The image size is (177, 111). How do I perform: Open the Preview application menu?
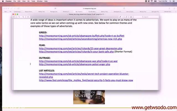click(9, 1)
